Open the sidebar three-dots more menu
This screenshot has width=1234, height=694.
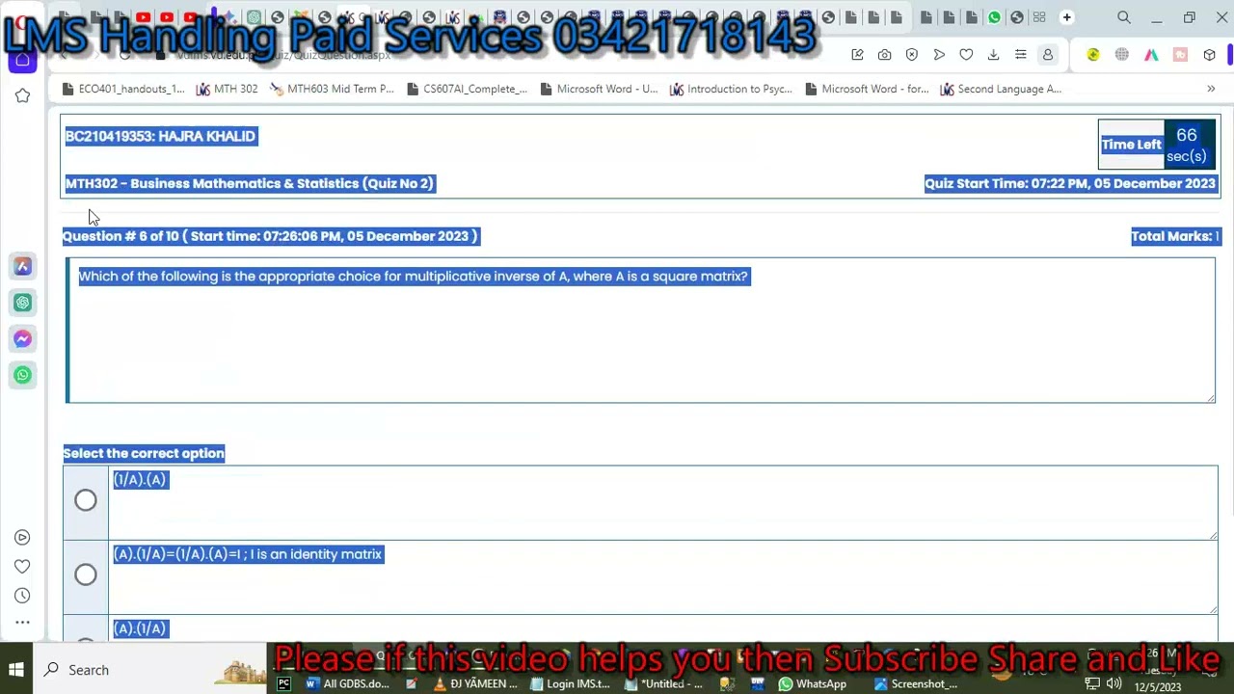23,623
